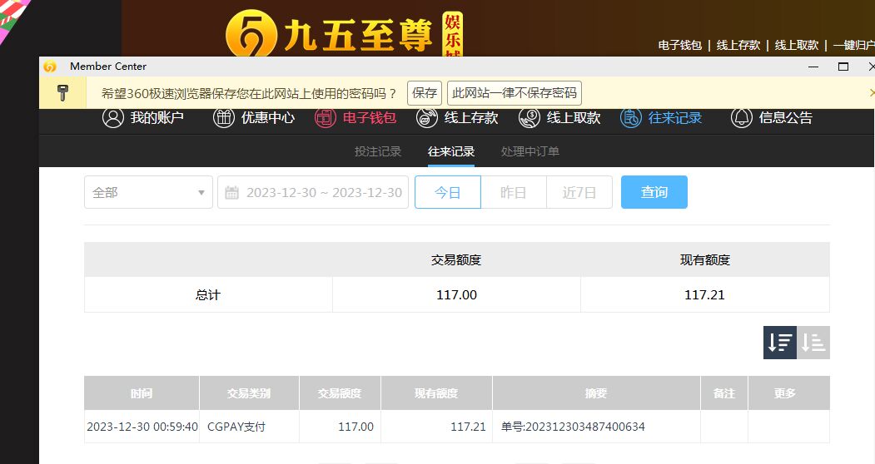Open 线上取款 link in top header

pos(796,45)
